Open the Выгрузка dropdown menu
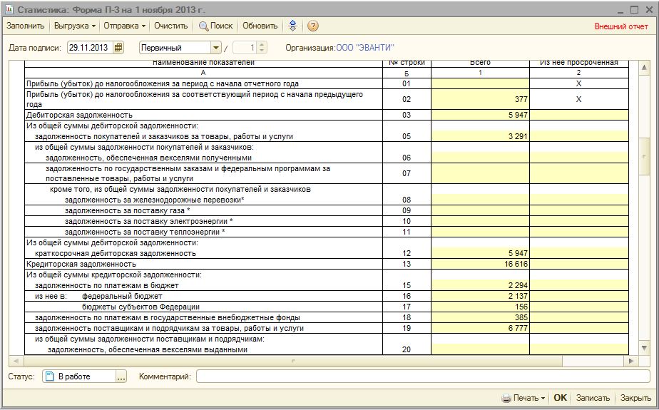 [x=75, y=26]
